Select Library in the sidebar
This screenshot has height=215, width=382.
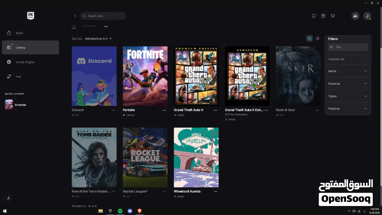[x=31, y=47]
